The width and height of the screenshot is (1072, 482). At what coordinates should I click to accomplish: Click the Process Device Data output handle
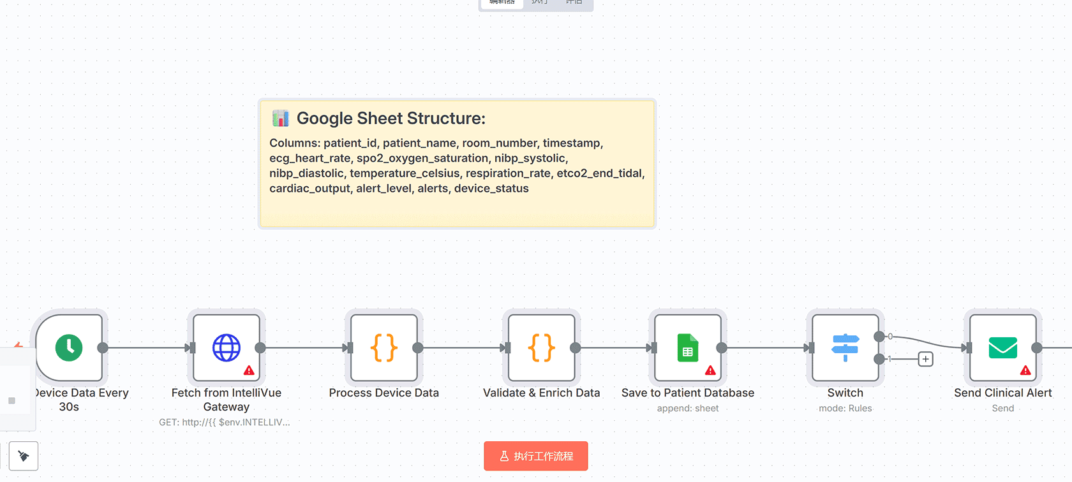point(418,347)
